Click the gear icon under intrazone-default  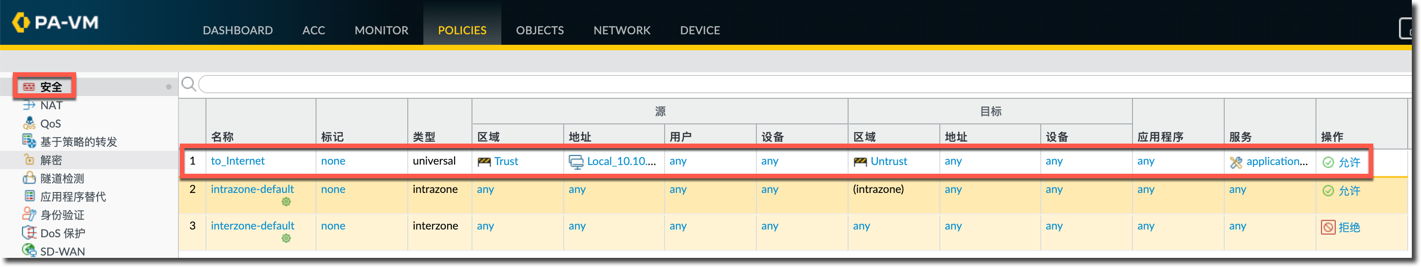[x=286, y=202]
